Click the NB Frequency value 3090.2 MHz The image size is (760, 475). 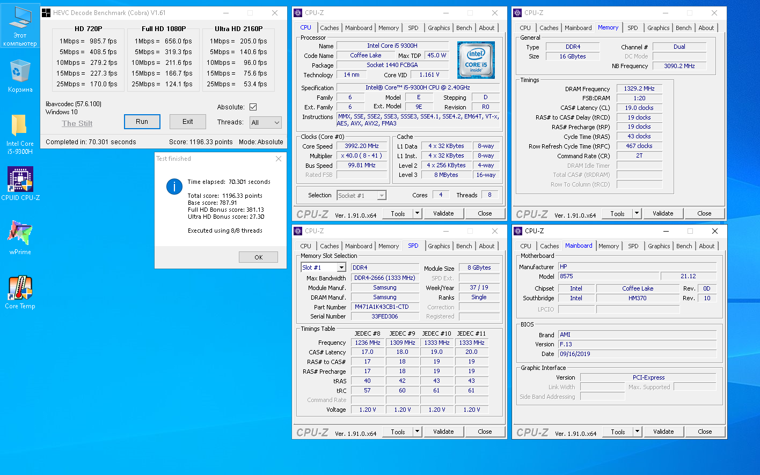(679, 66)
